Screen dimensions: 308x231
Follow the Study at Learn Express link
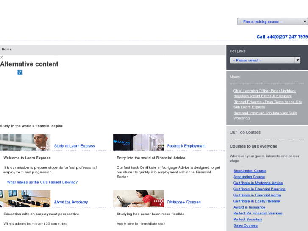pos(75,146)
